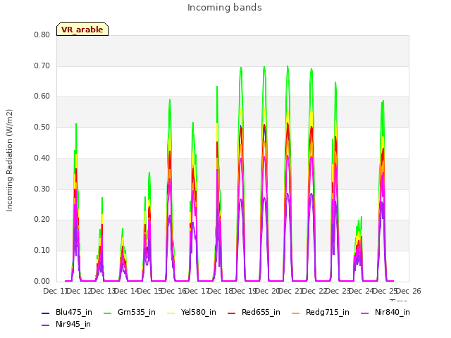Click the Incoming Radiation (W/m2) axis label

9,161
